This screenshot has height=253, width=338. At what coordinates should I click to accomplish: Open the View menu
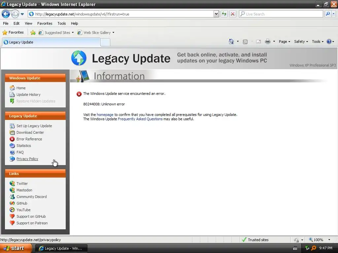(28, 23)
